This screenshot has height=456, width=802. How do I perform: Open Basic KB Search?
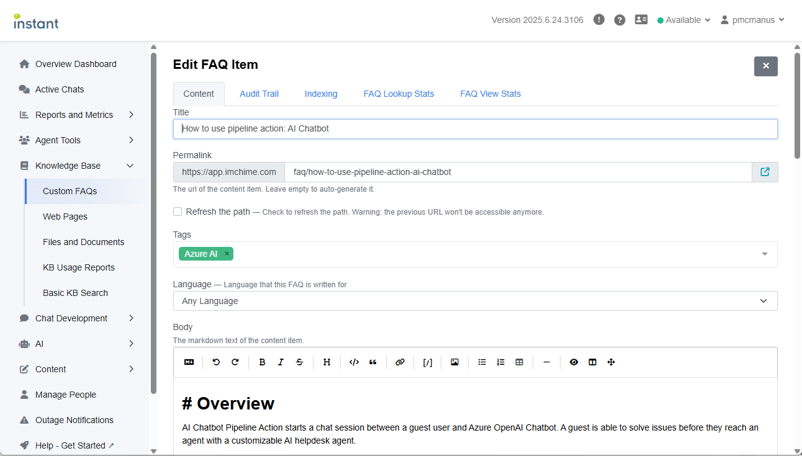coord(75,293)
